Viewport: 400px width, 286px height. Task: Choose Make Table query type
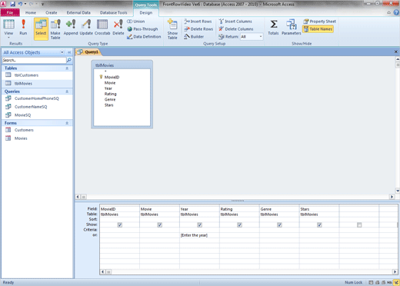[55, 28]
